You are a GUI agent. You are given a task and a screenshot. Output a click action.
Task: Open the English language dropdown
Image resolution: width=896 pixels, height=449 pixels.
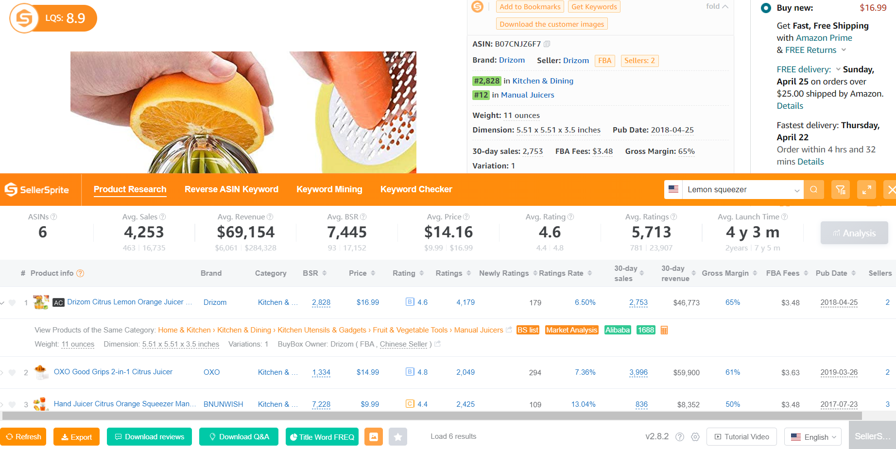tap(813, 437)
